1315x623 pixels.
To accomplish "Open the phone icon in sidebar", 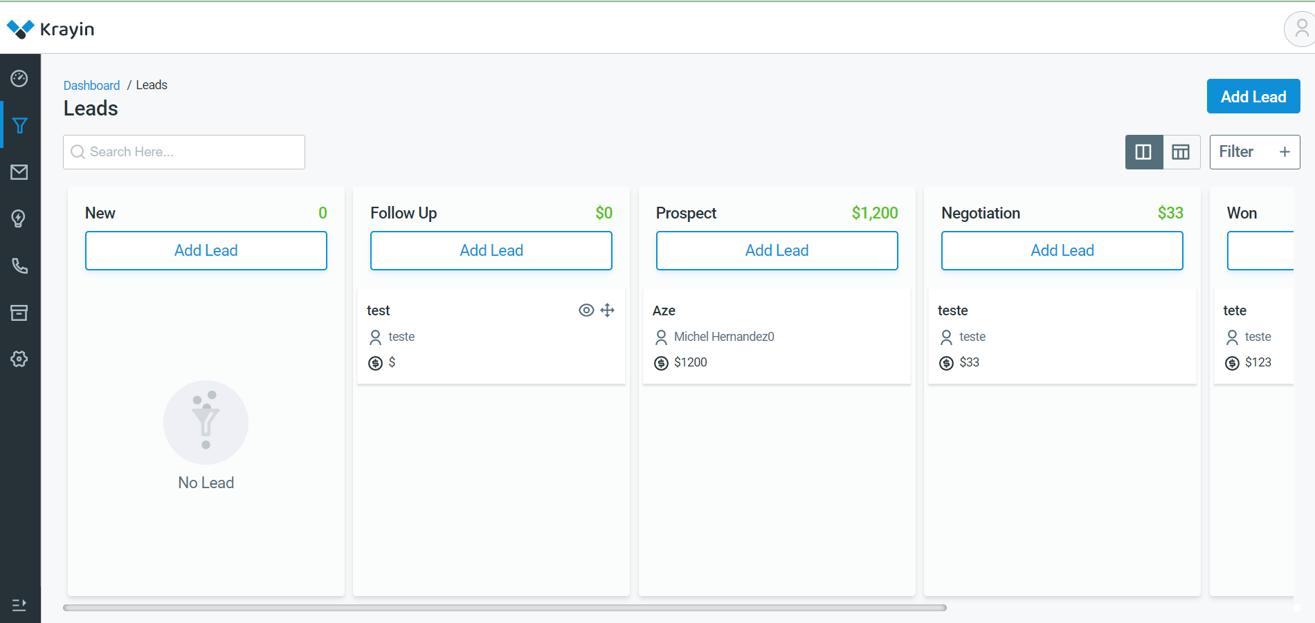I will point(19,266).
